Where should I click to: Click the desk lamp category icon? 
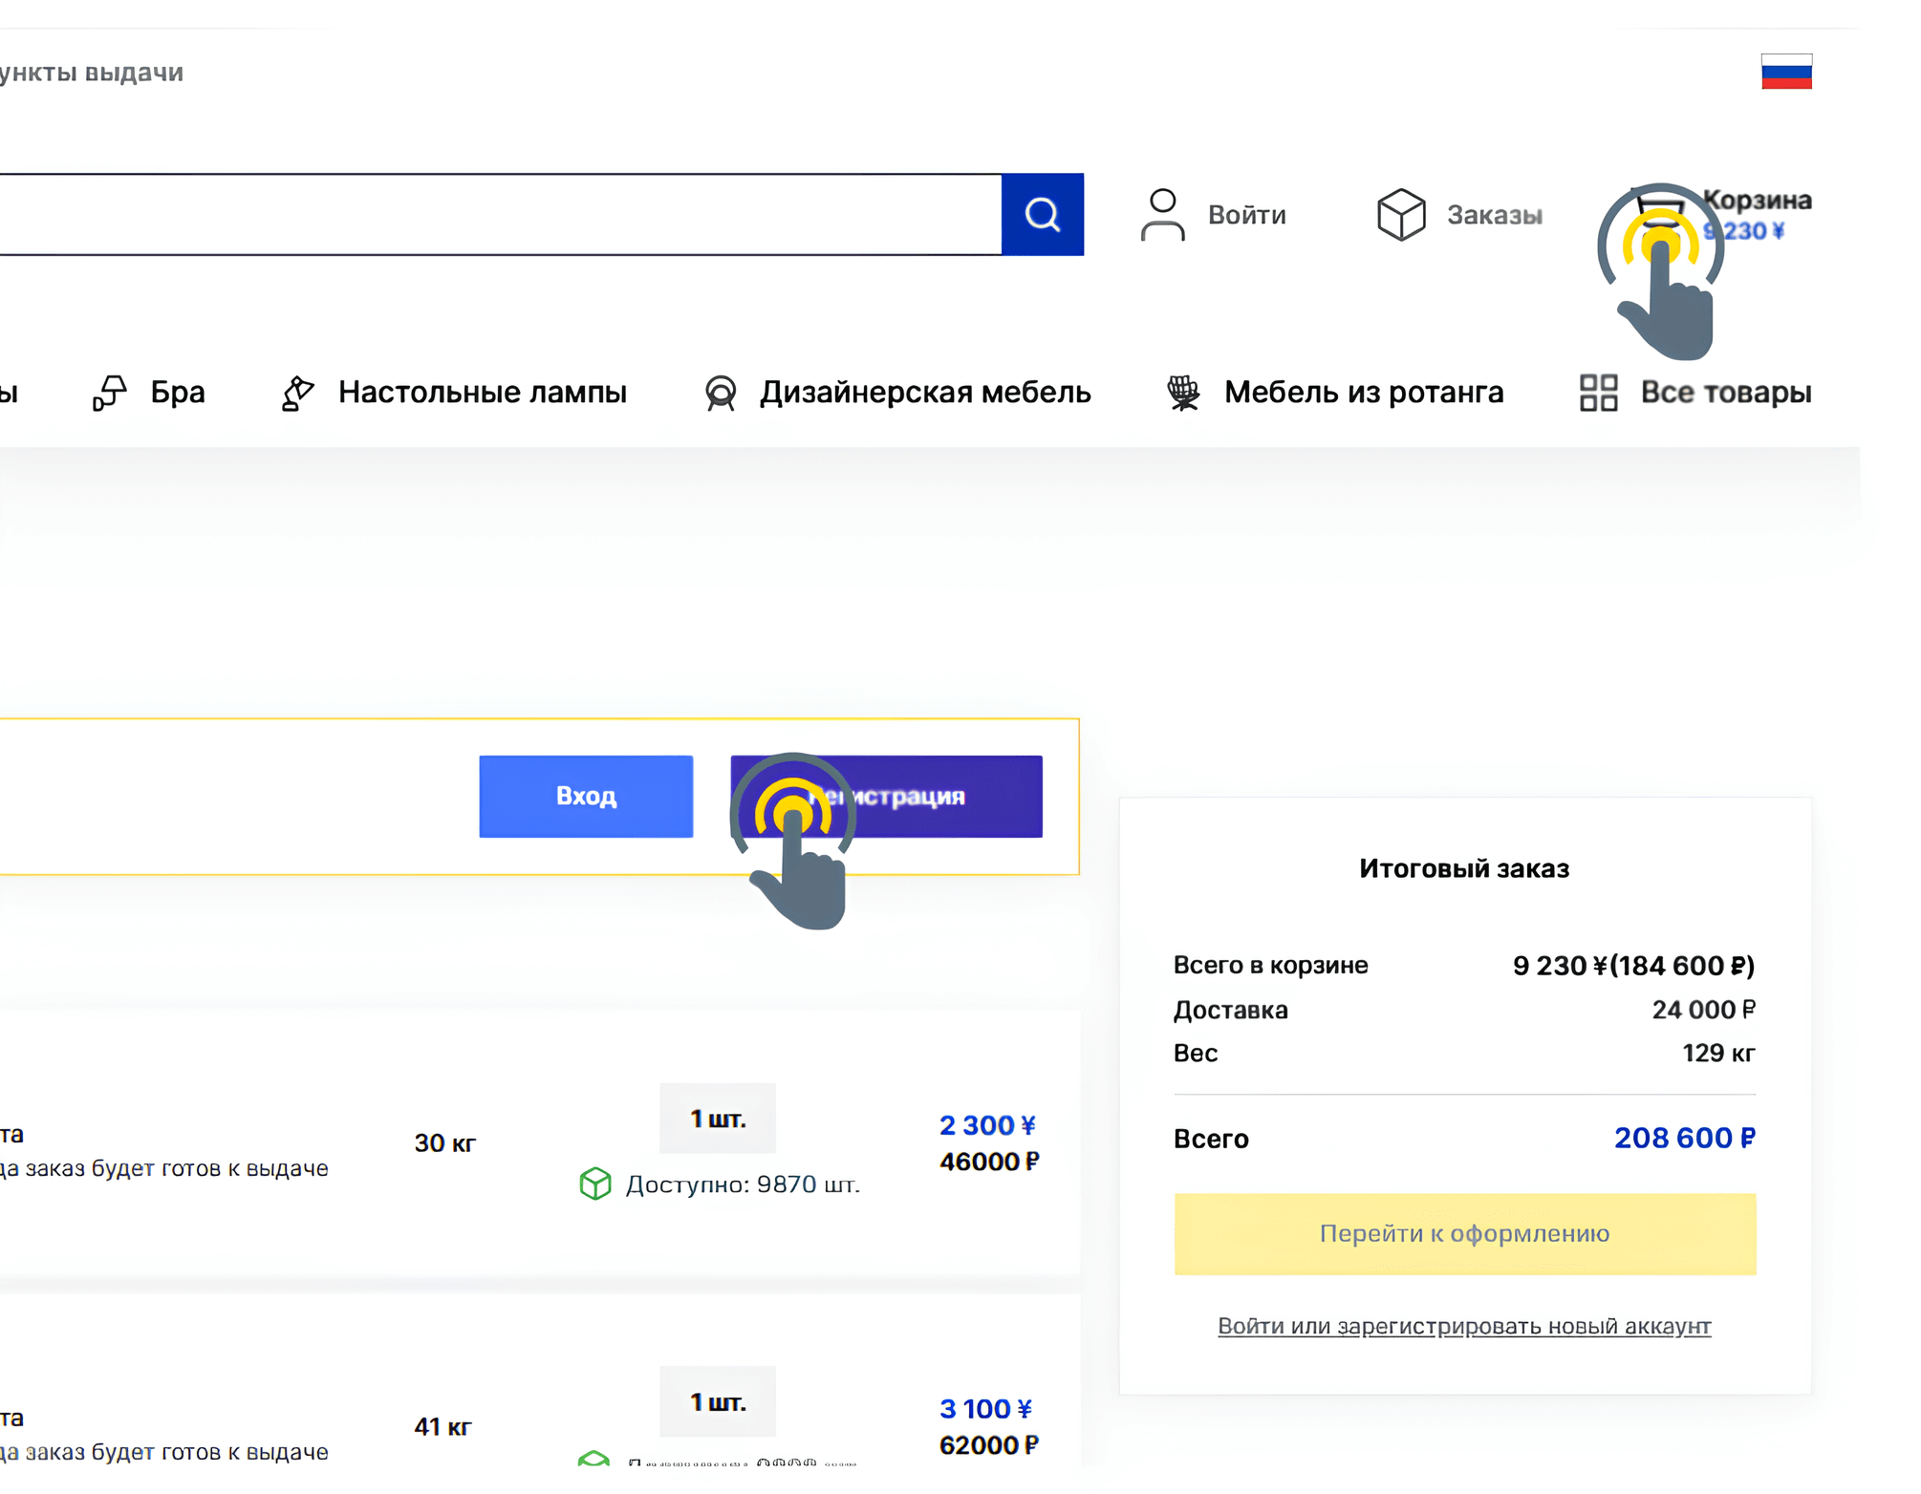(x=297, y=393)
